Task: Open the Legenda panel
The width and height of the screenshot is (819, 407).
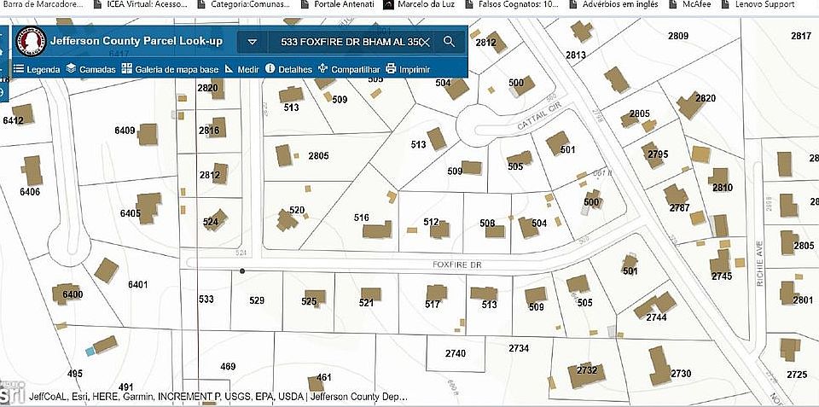Action: [37, 69]
